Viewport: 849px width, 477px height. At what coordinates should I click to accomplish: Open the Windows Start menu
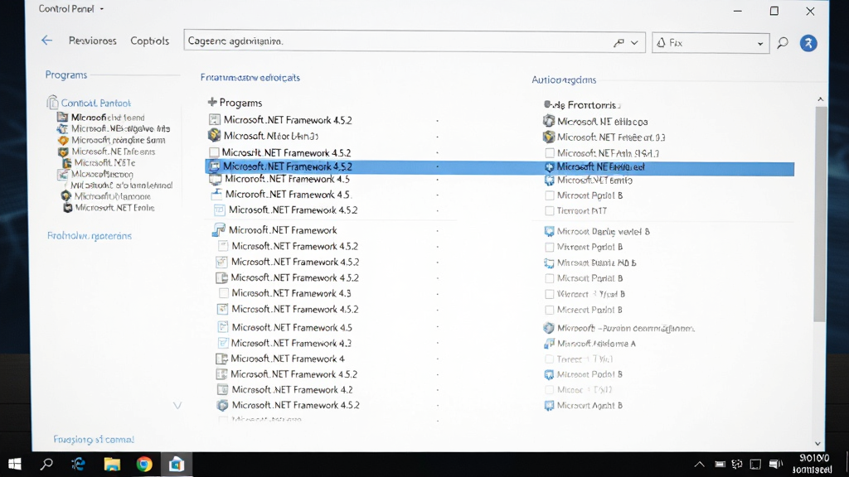click(x=15, y=464)
